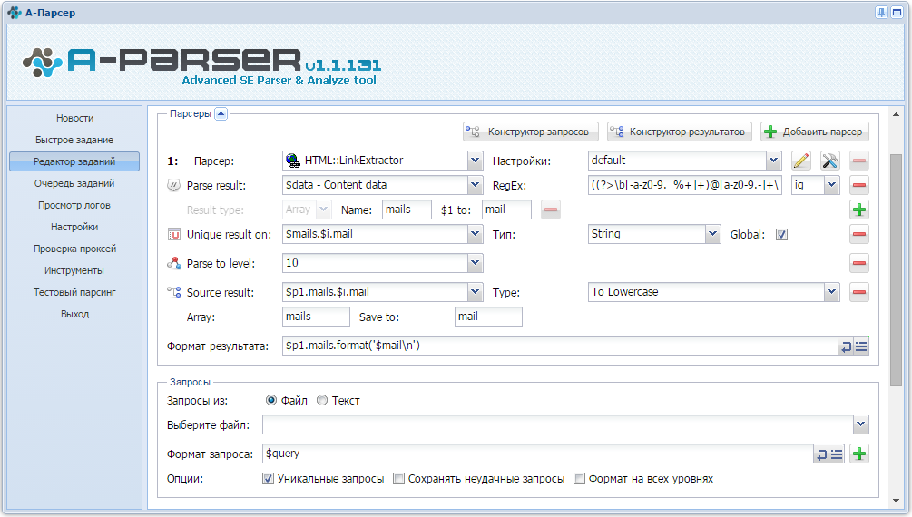This screenshot has width=912, height=517.
Task: Click the Name mails input field
Action: point(407,210)
